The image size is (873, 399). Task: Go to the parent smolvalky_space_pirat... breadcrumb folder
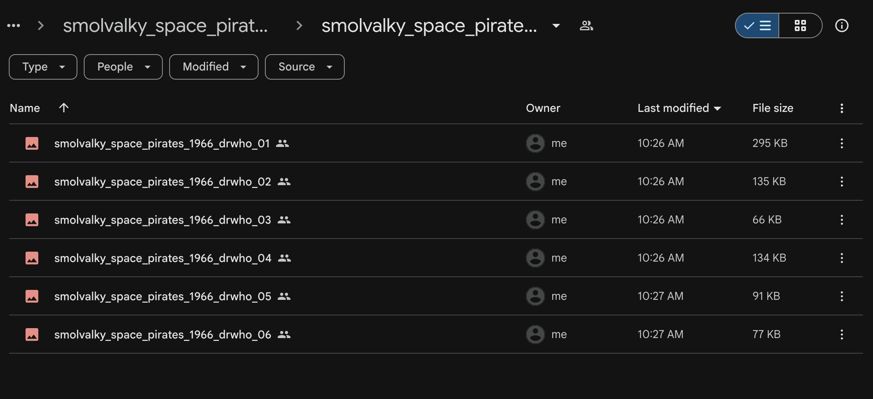[165, 26]
